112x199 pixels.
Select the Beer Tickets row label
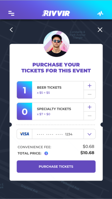coord(49,88)
